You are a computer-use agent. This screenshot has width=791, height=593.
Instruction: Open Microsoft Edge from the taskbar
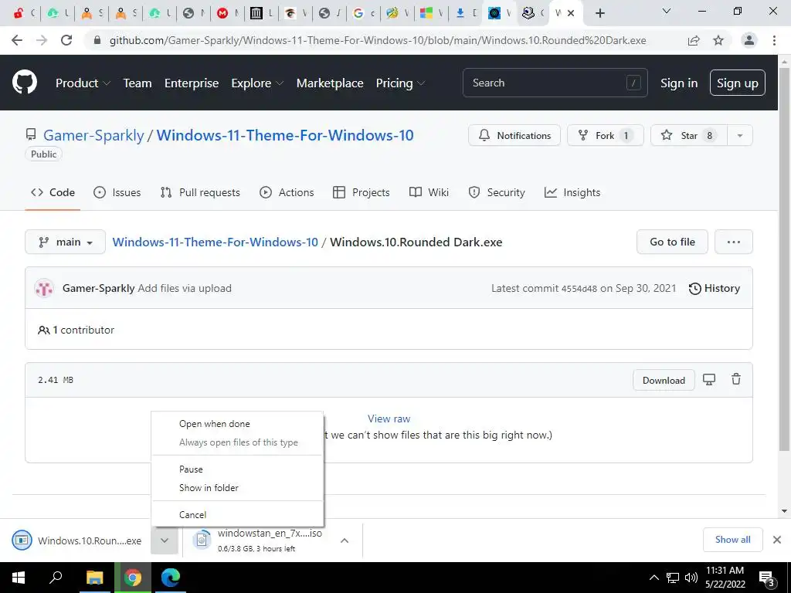tap(171, 578)
